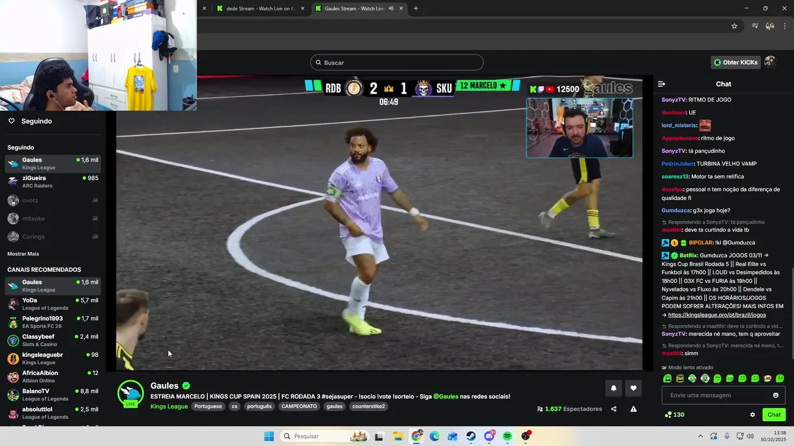This screenshot has width=794, height=446.
Task: Open Windows Start menu
Action: click(x=269, y=436)
